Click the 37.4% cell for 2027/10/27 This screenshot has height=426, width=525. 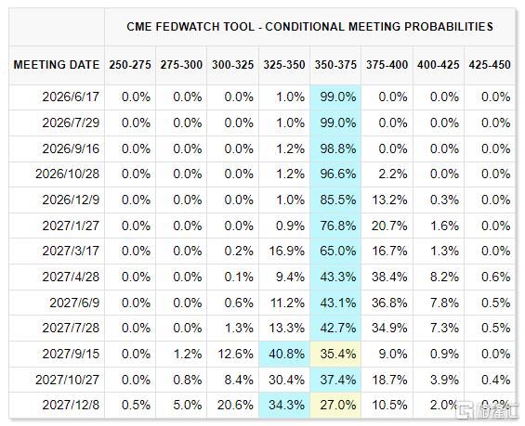335,380
